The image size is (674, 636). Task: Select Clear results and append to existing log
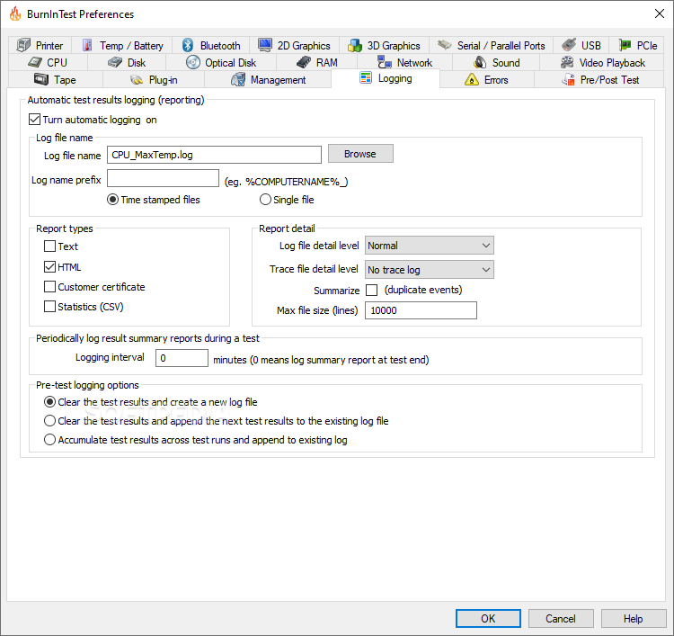pos(49,421)
